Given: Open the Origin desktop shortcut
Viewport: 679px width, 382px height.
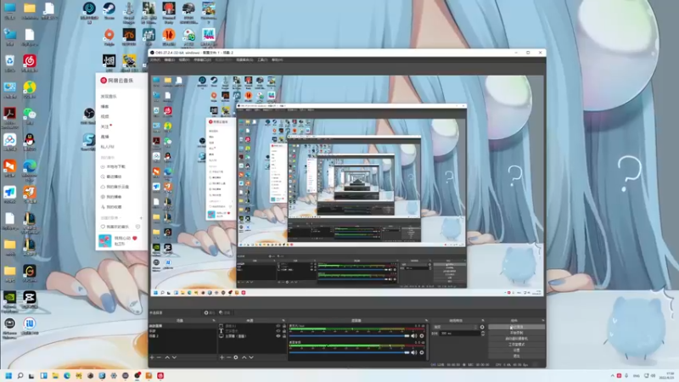Looking at the screenshot, I should tap(109, 37).
